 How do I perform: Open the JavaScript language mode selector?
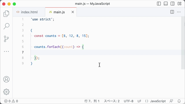pos(158,101)
